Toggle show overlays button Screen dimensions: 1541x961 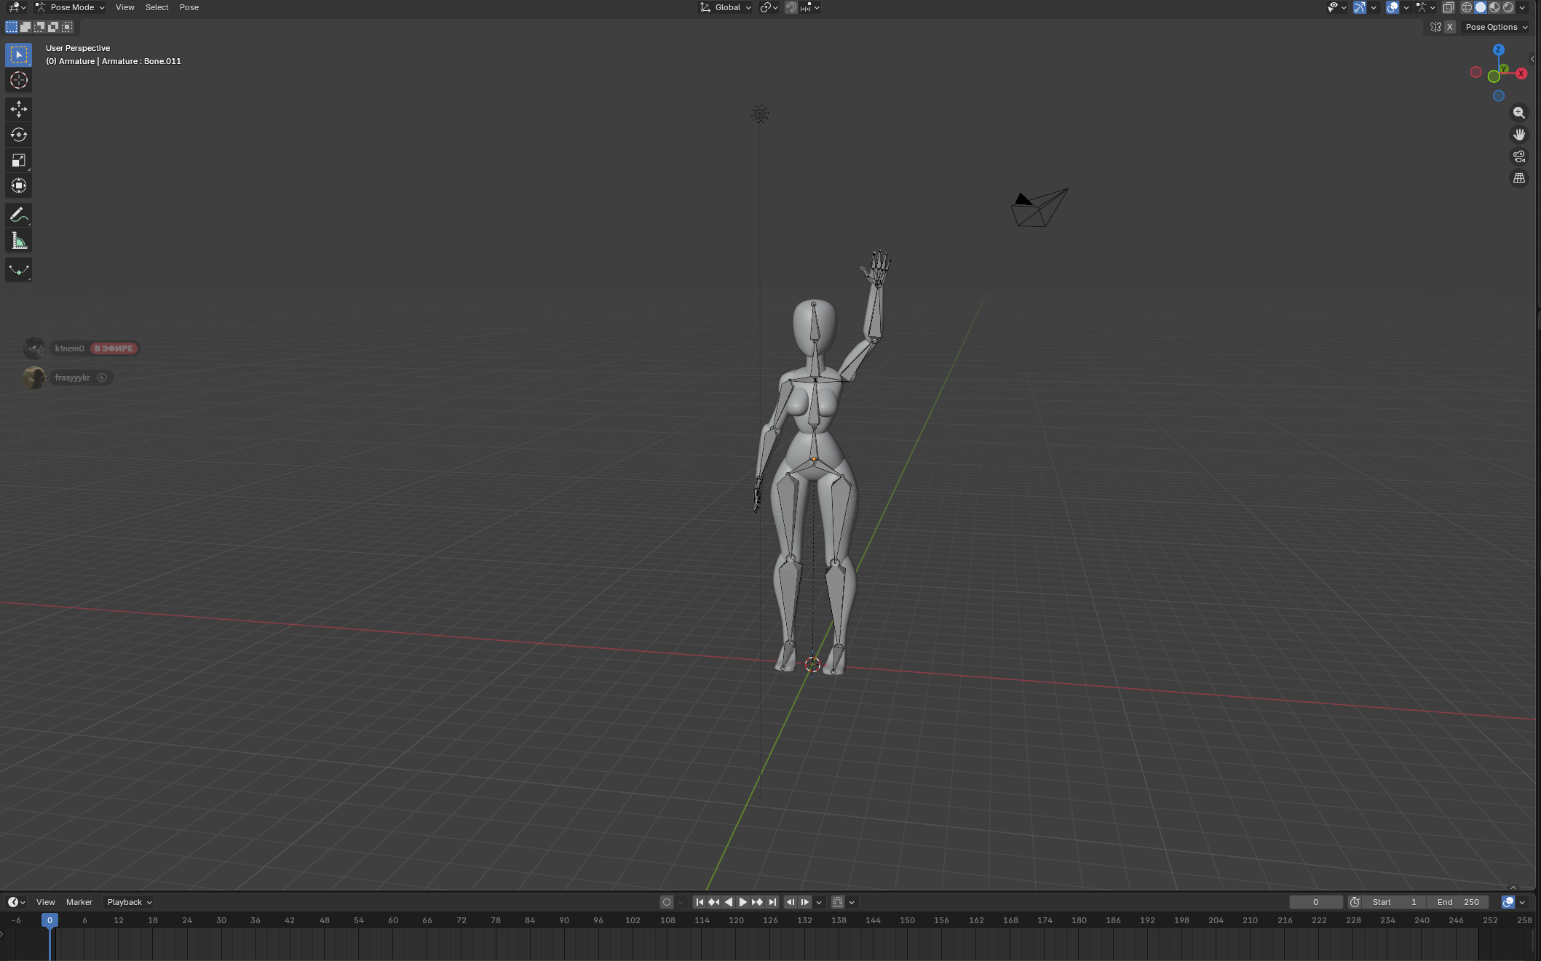[1392, 7]
